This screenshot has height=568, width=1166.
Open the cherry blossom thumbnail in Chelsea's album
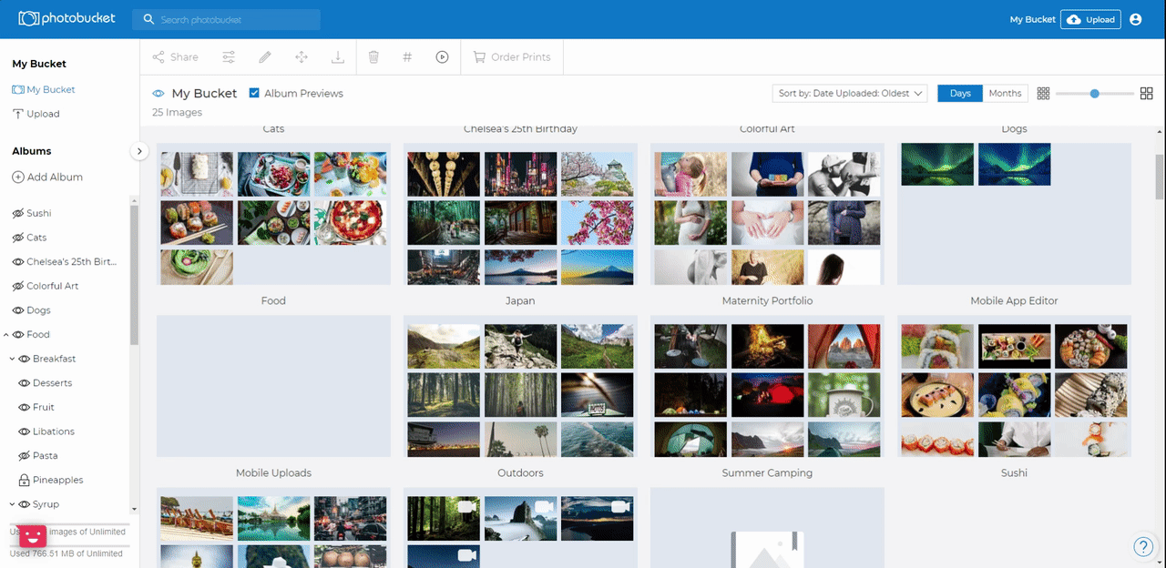tap(597, 222)
